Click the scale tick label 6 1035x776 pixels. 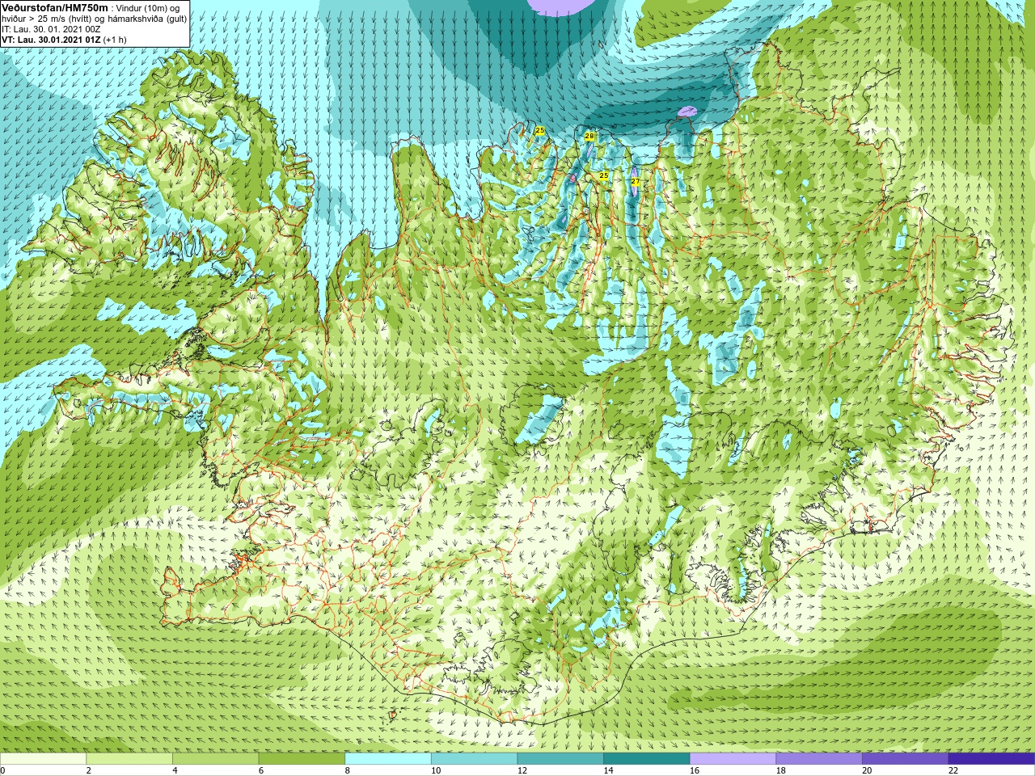tap(261, 770)
